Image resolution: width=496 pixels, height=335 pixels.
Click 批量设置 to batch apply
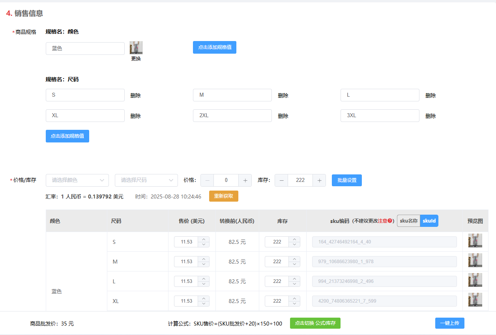coord(347,180)
